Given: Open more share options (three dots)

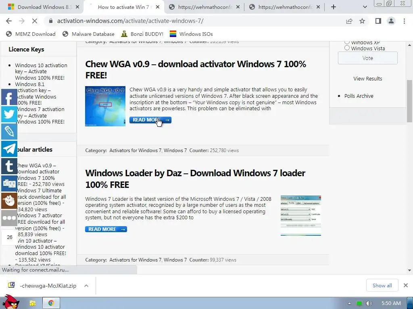Looking at the screenshot, I should 9,218.
